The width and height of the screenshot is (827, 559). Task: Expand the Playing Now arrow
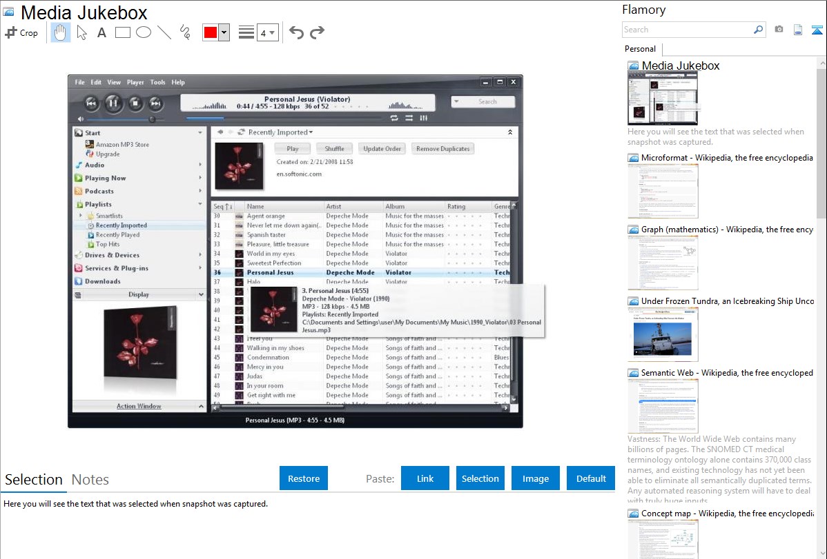[x=200, y=178]
